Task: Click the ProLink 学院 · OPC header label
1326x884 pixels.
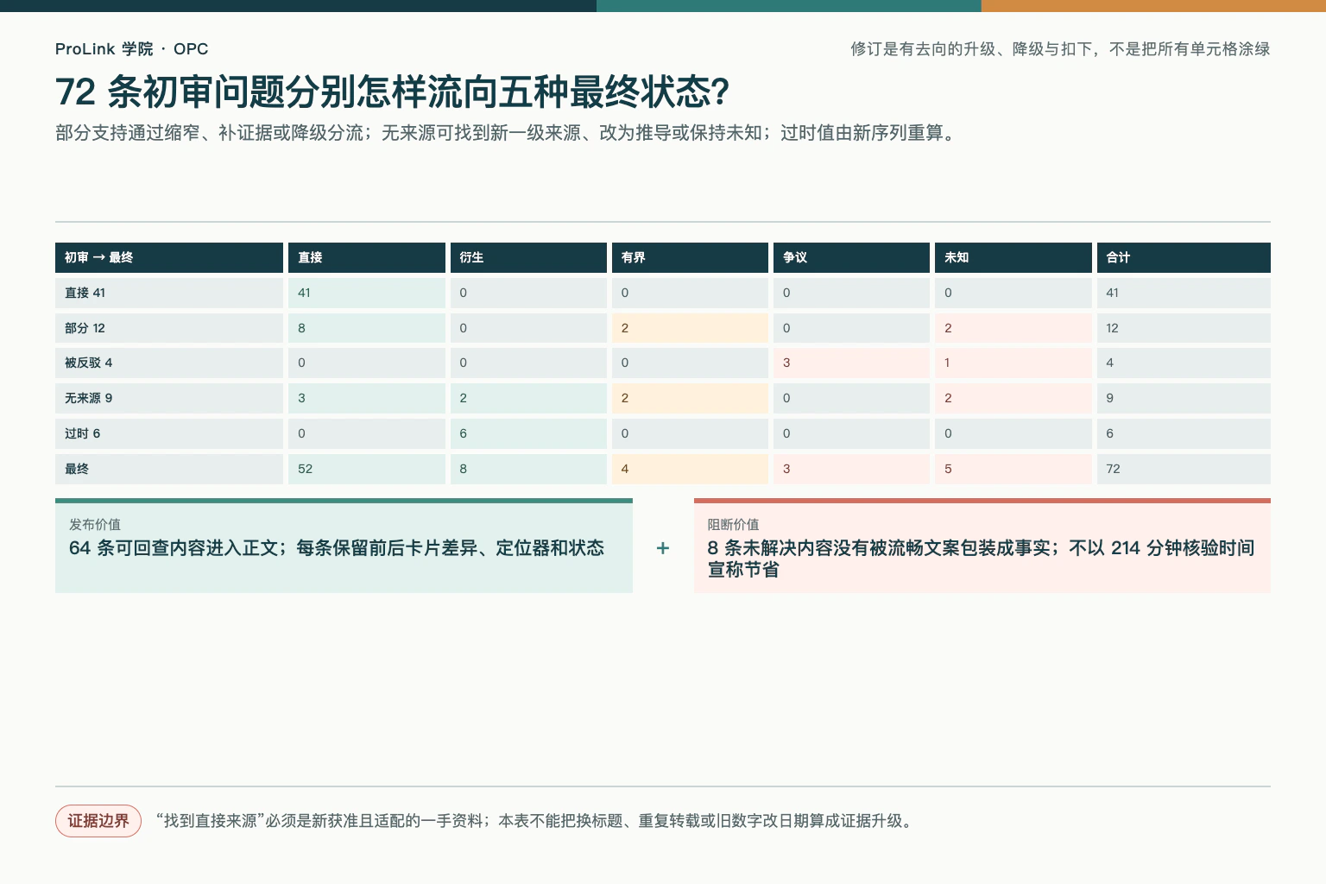Action: coord(131,49)
